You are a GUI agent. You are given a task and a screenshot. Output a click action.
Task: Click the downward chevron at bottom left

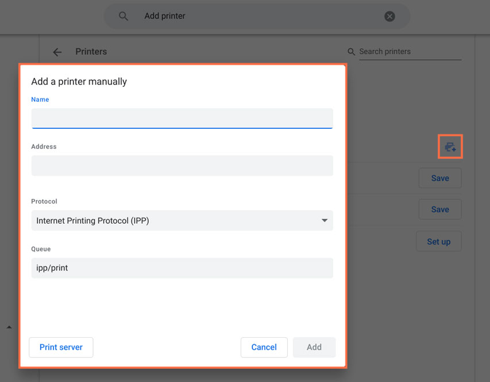[x=9, y=327]
